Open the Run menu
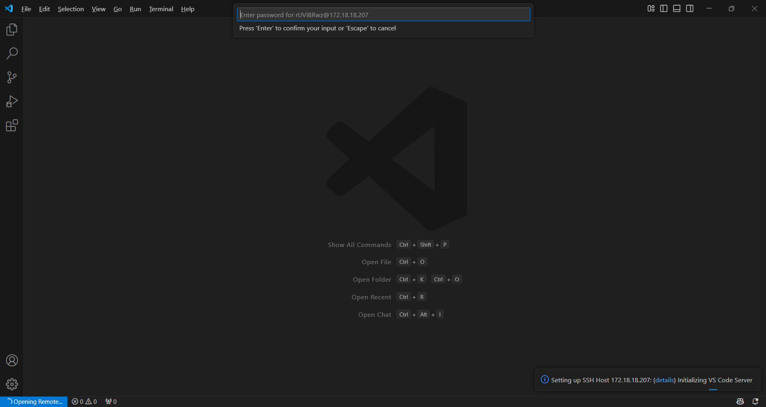Screen dimensions: 766x407 135,9
